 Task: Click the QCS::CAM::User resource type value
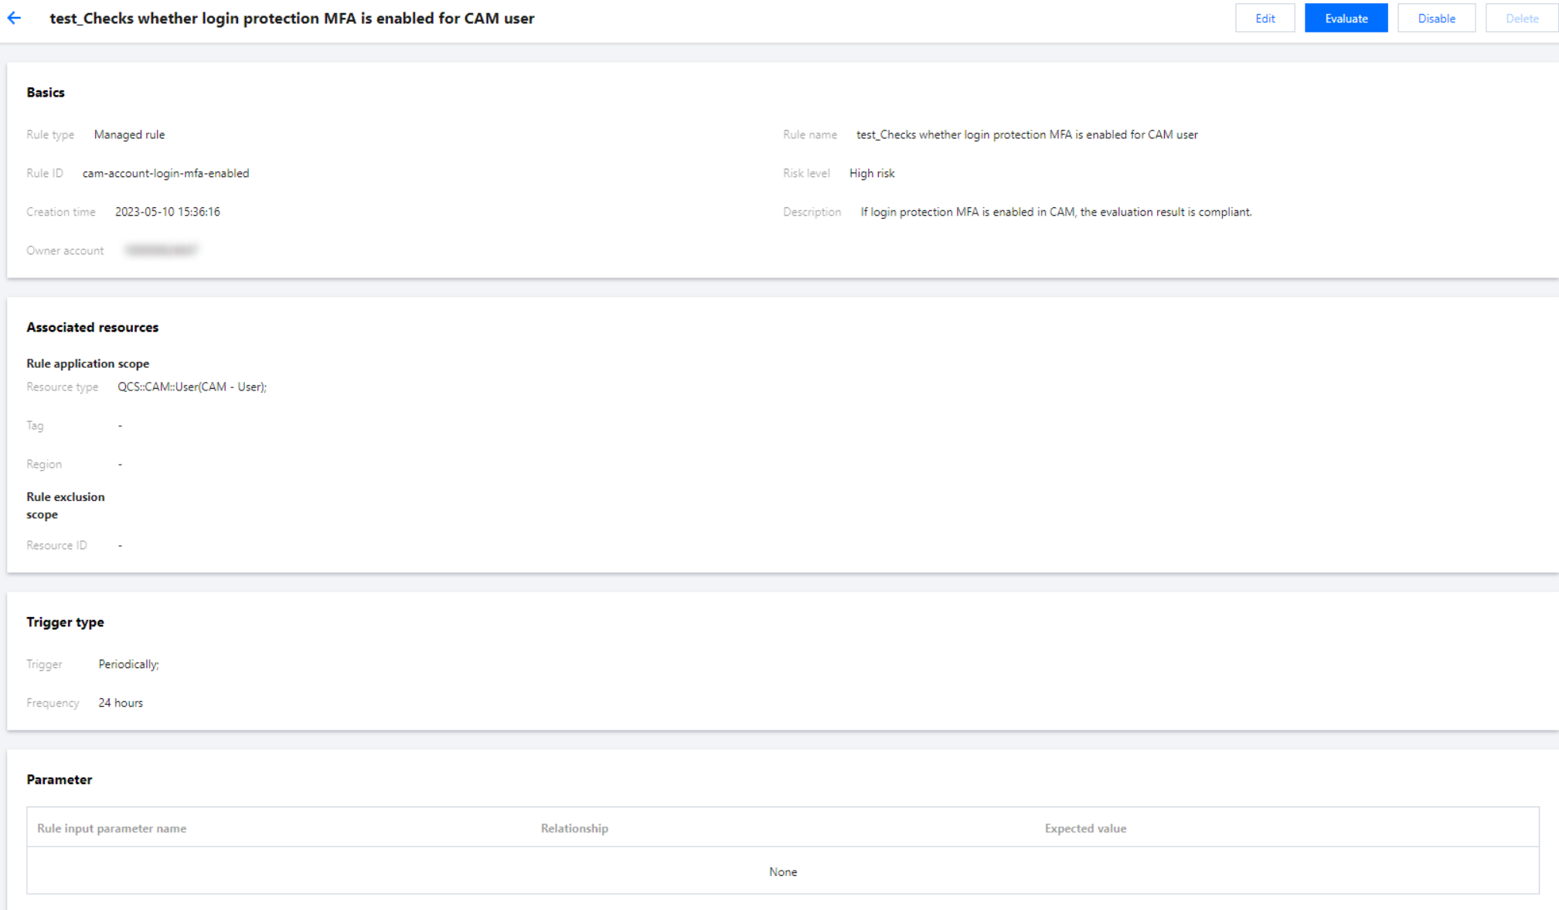192,387
